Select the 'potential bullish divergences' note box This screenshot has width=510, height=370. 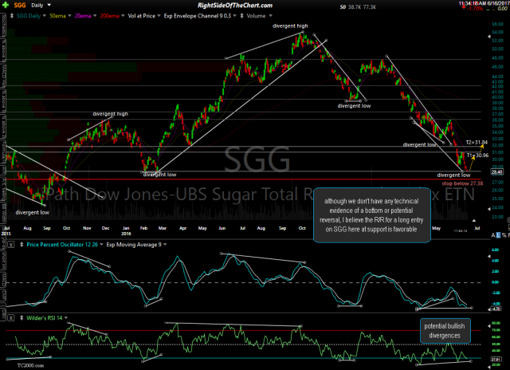445,331
